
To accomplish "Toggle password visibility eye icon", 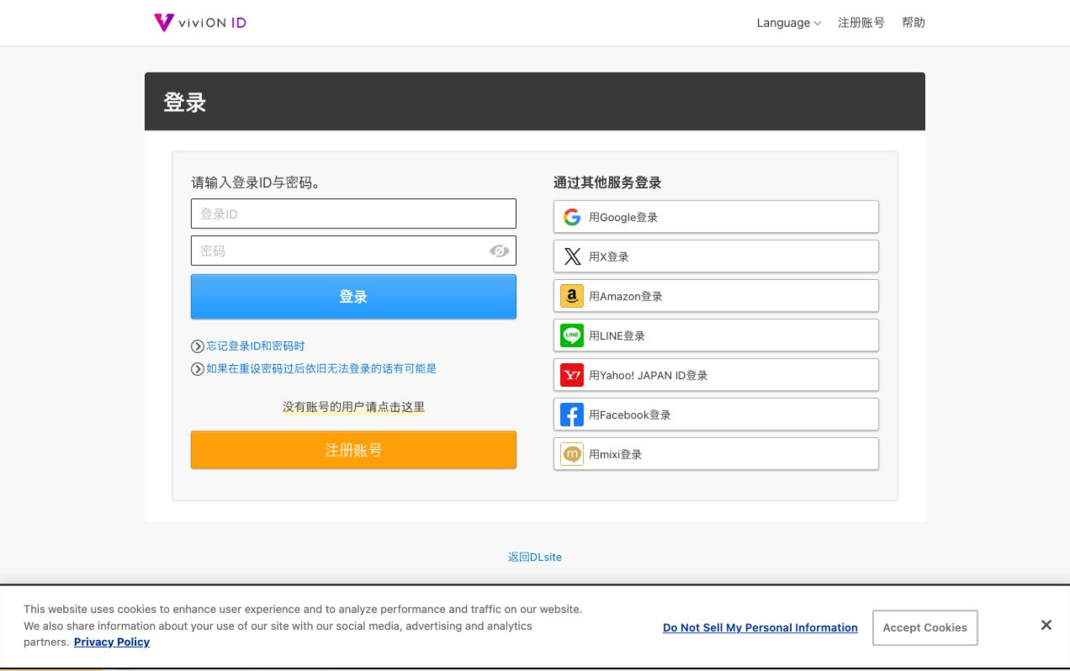I will click(x=499, y=251).
